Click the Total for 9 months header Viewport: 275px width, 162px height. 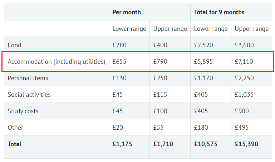pos(219,12)
